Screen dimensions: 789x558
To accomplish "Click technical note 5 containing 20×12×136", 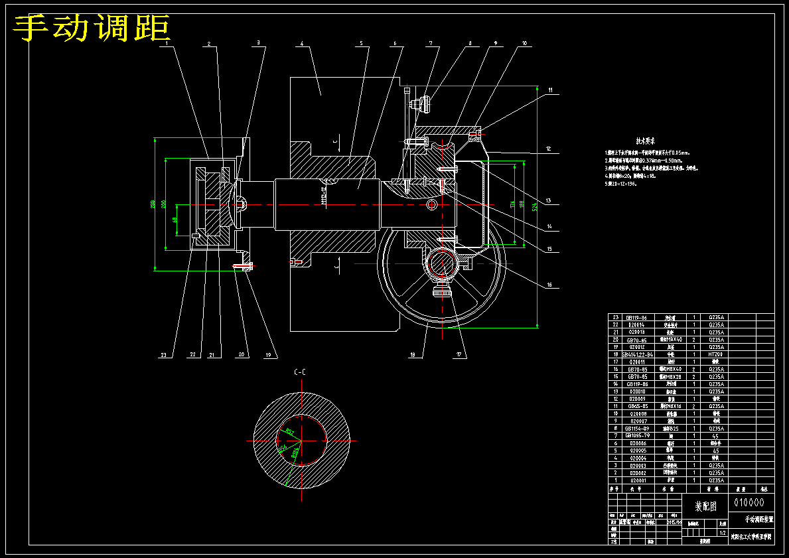I will click(x=621, y=184).
